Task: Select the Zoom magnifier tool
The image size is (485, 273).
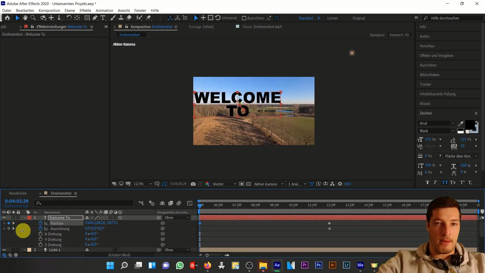Action: point(33,18)
